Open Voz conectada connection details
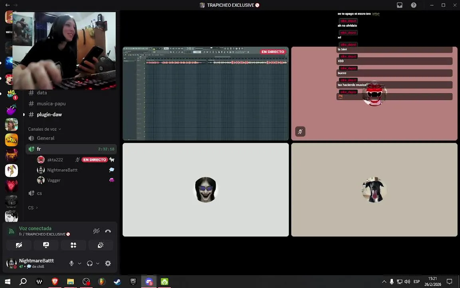The width and height of the screenshot is (460, 288). pos(35,228)
